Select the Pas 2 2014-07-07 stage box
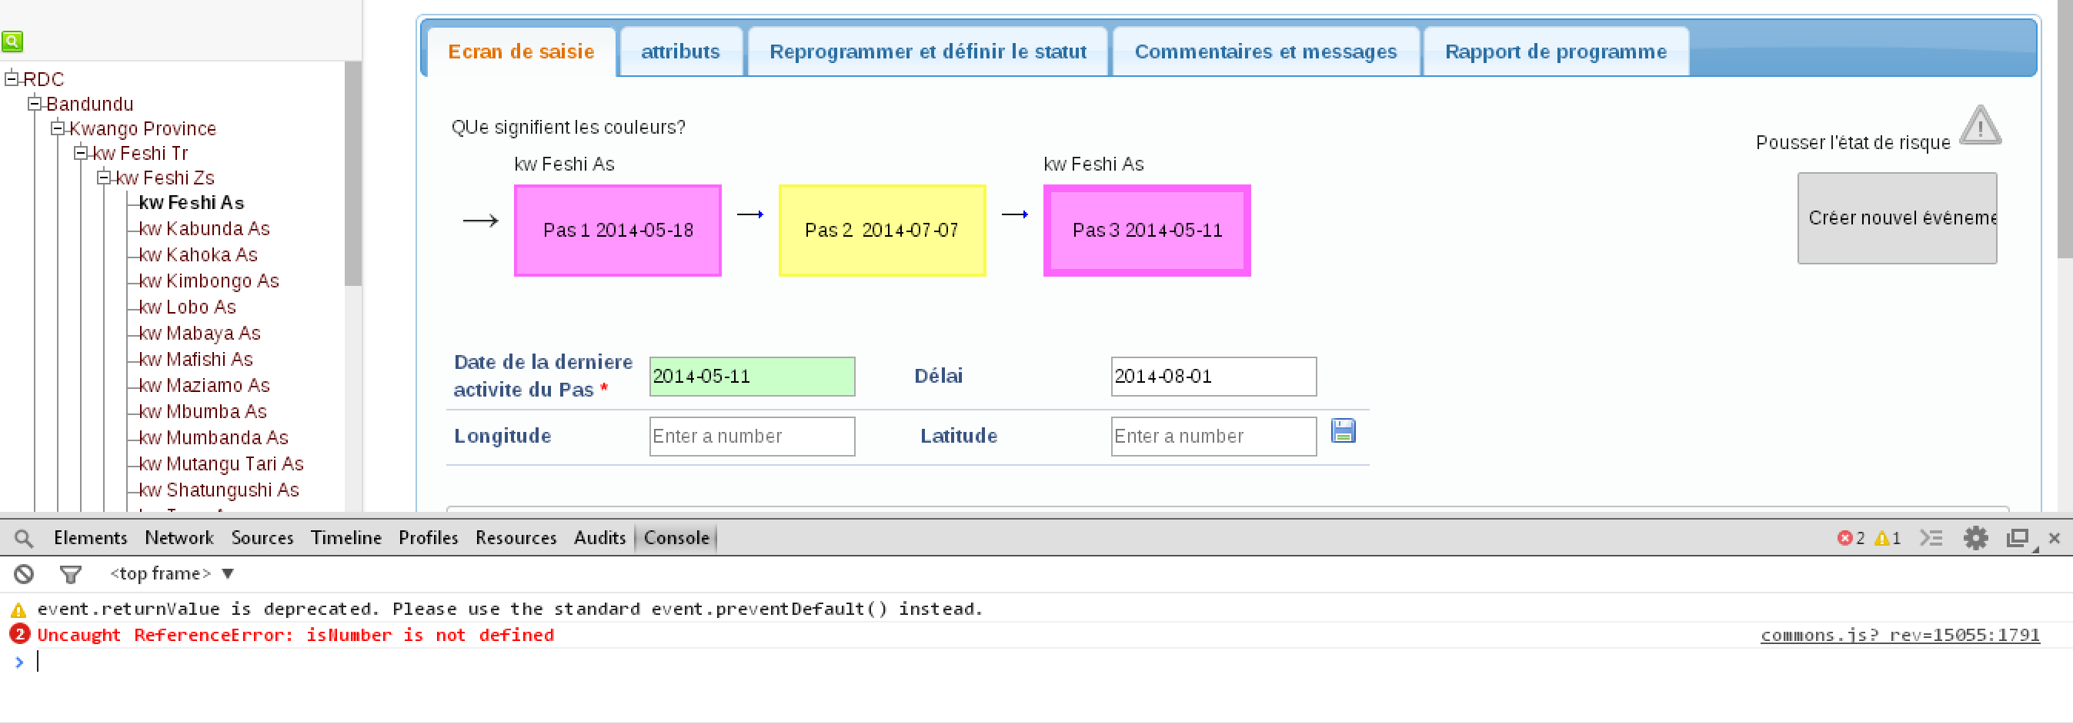The height and width of the screenshot is (724, 2073). click(x=882, y=231)
